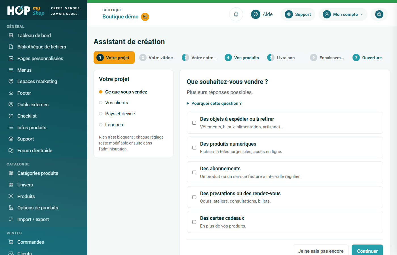This screenshot has height=255, width=397.
Task: Click the Import / export arrows icon
Action: tap(11, 219)
